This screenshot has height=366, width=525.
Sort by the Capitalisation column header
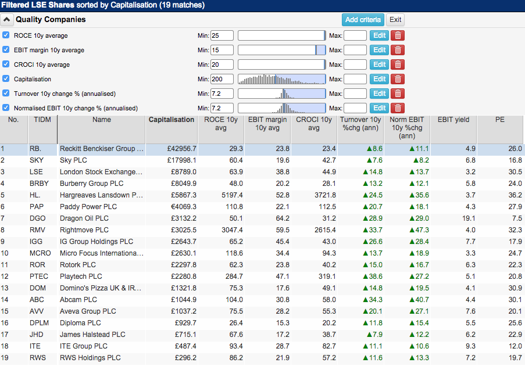[x=172, y=129]
